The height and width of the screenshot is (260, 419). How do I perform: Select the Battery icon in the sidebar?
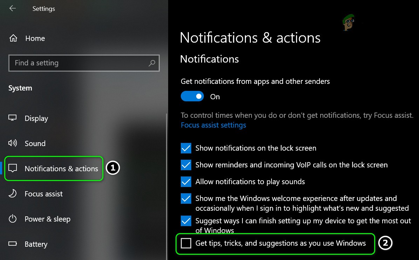click(13, 244)
